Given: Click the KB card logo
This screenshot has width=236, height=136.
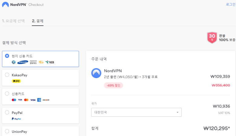Looking at the screenshot, I should coord(41,62).
